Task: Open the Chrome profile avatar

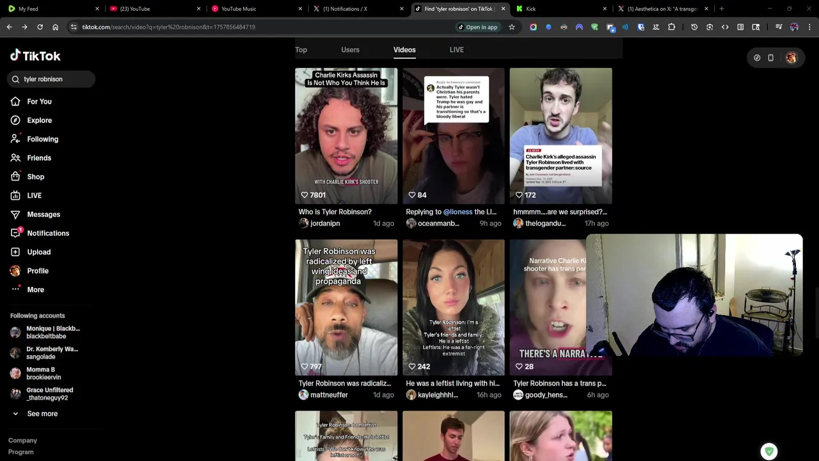Action: 794,27
